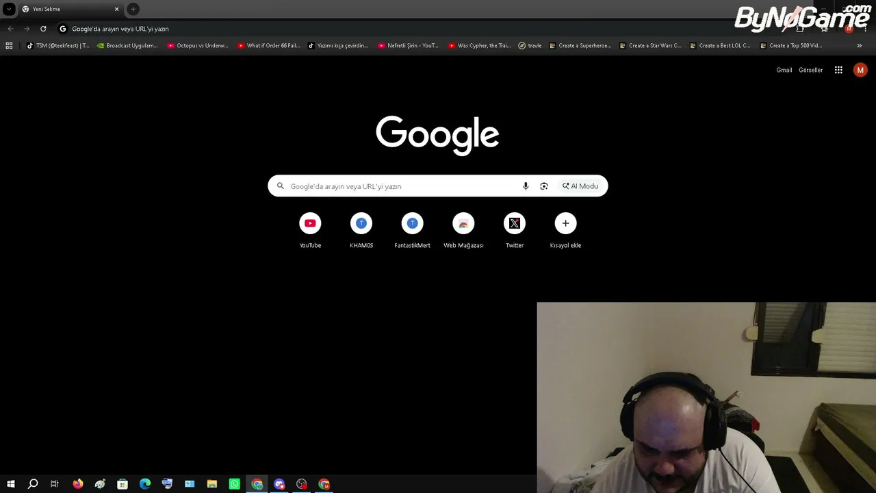Close the Yeni Sekme tab
This screenshot has height=493, width=876.
coord(116,9)
